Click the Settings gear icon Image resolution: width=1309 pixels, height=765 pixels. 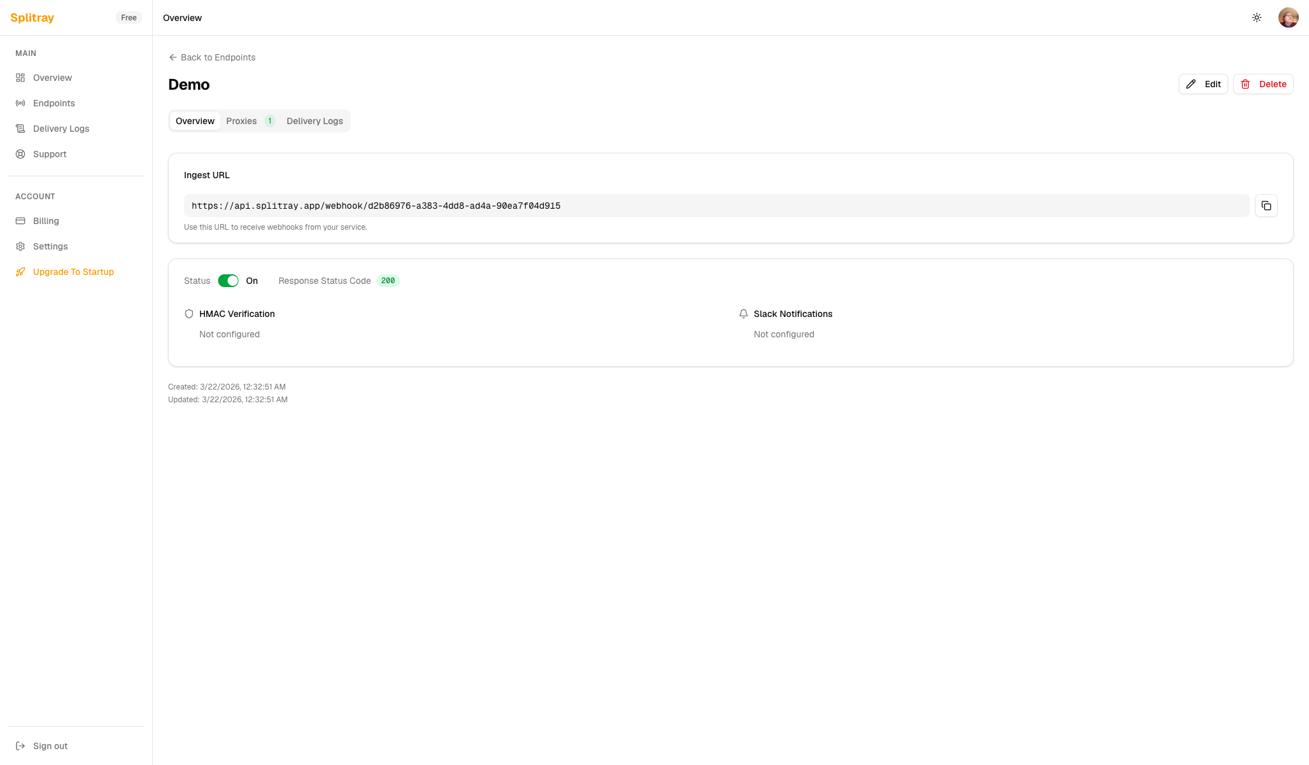coord(20,246)
